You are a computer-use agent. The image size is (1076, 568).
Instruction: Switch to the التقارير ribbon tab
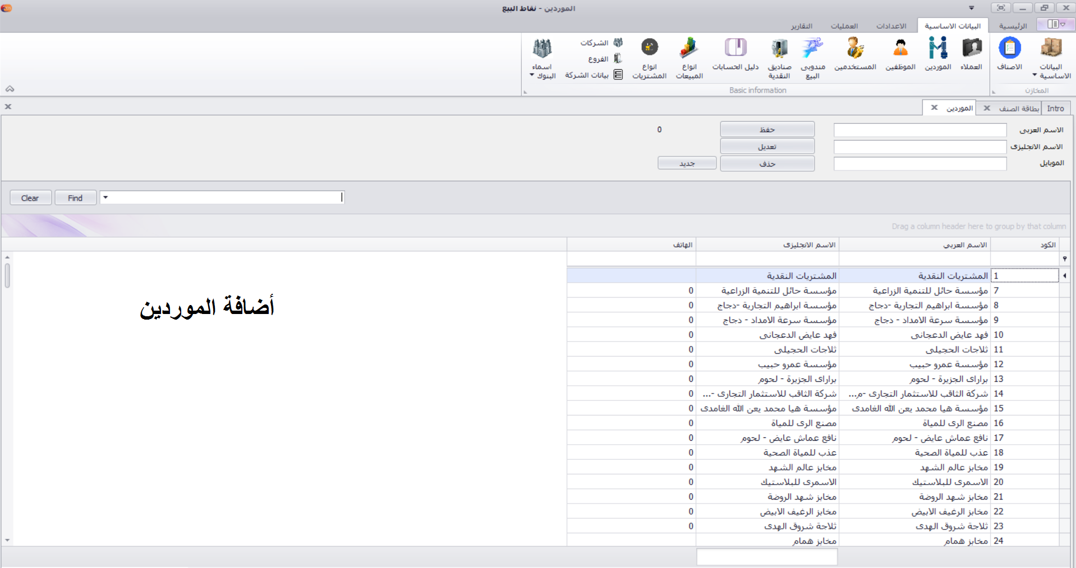pos(802,26)
